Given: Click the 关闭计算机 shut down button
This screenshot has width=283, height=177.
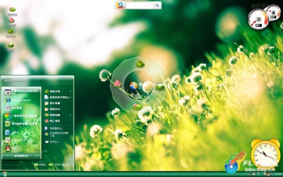Looking at the screenshot, I should coord(59,165).
